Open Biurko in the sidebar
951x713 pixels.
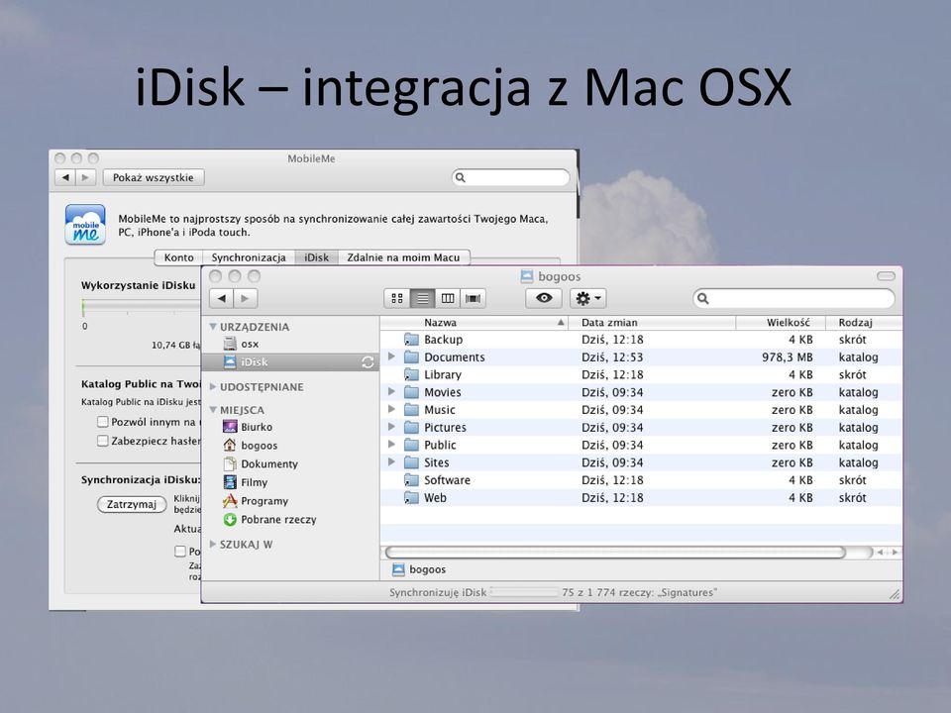point(248,427)
